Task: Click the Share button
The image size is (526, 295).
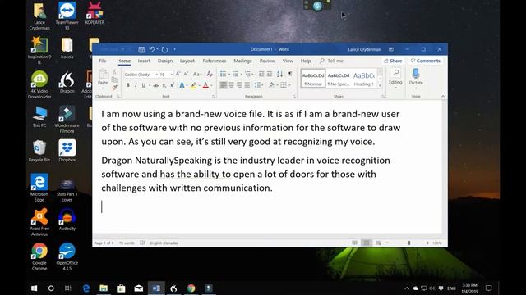Action: tap(393, 61)
